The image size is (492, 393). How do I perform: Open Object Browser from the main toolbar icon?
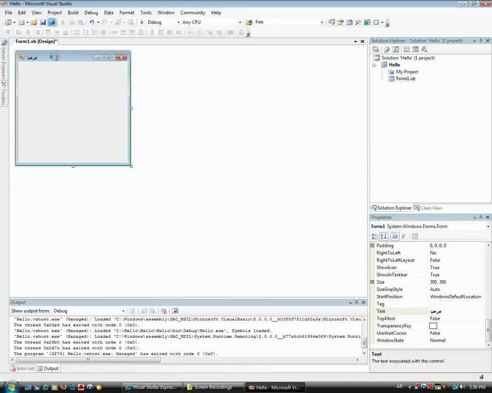point(349,22)
